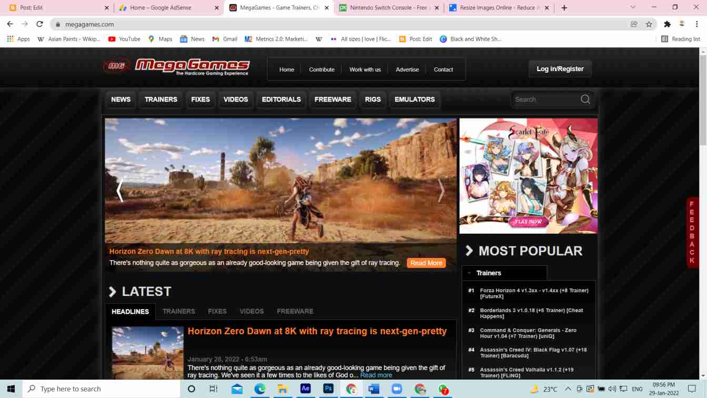Image resolution: width=707 pixels, height=398 pixels.
Task: Open Cortana circle on taskbar
Action: (191, 389)
